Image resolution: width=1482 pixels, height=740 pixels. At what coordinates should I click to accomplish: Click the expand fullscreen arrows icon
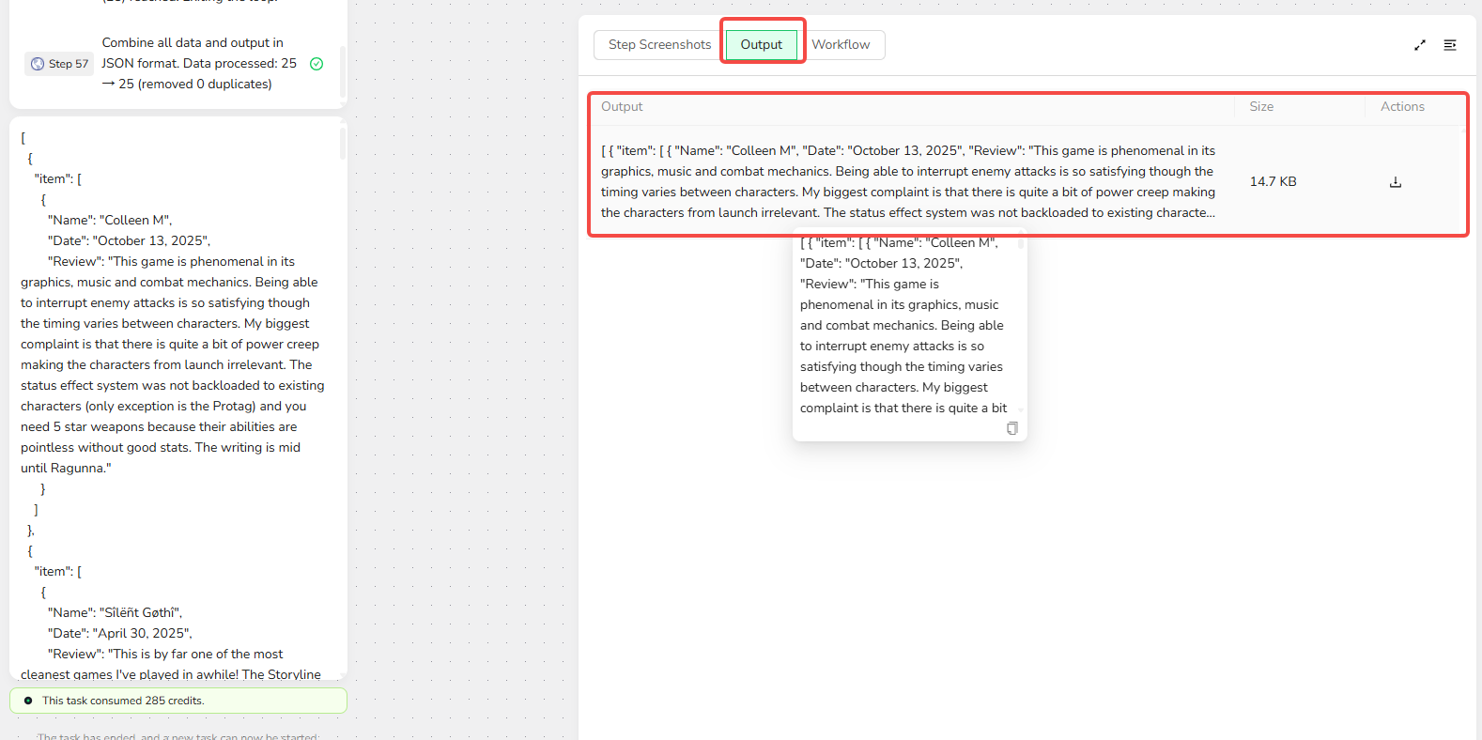pos(1419,45)
